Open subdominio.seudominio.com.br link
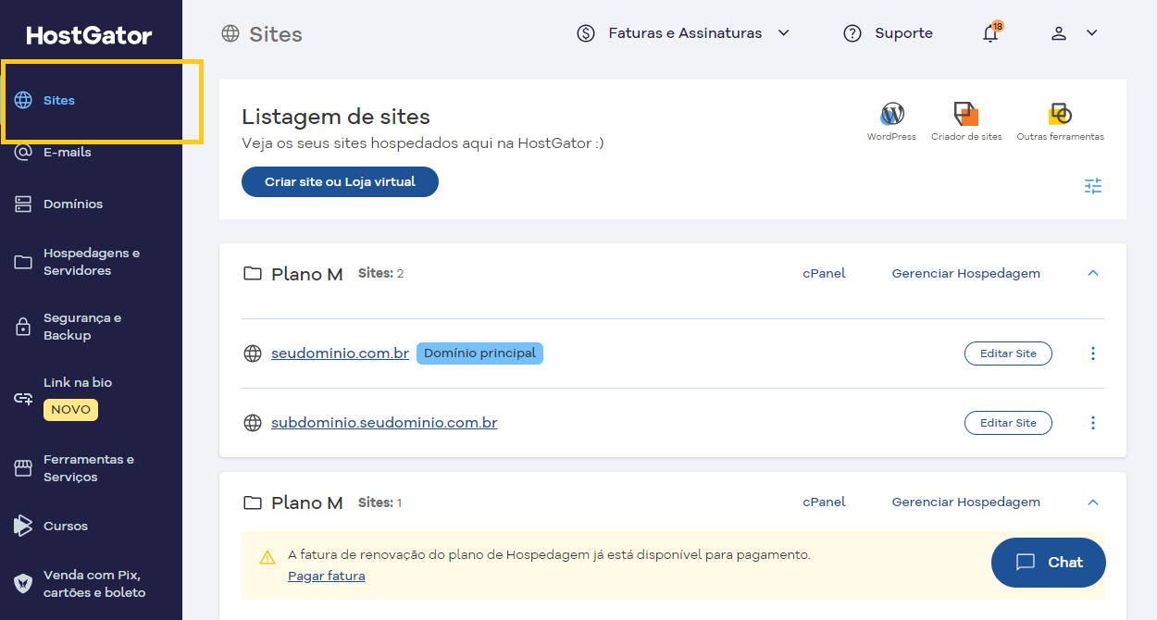1157x620 pixels. [x=384, y=423]
